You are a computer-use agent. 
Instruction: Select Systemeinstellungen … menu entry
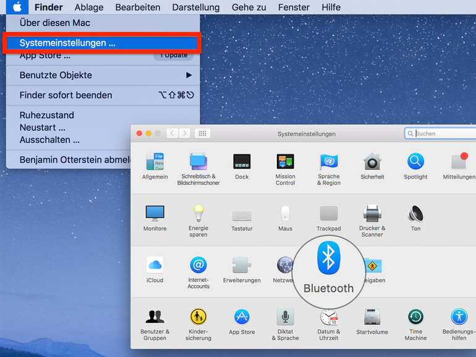point(102,43)
